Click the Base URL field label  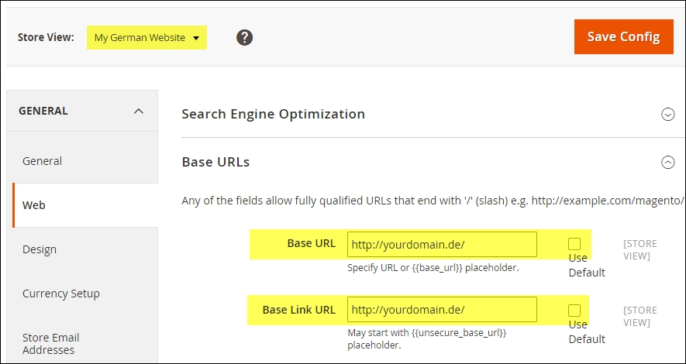pyautogui.click(x=311, y=244)
